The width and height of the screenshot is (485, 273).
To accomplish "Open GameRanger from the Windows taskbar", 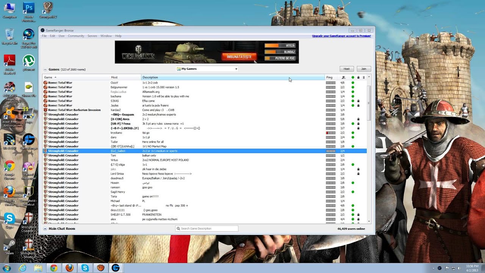I will coord(116,268).
